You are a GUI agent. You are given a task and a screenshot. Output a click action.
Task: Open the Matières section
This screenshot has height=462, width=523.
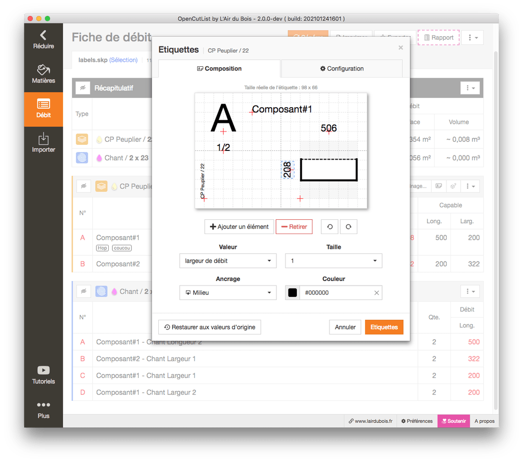43,74
